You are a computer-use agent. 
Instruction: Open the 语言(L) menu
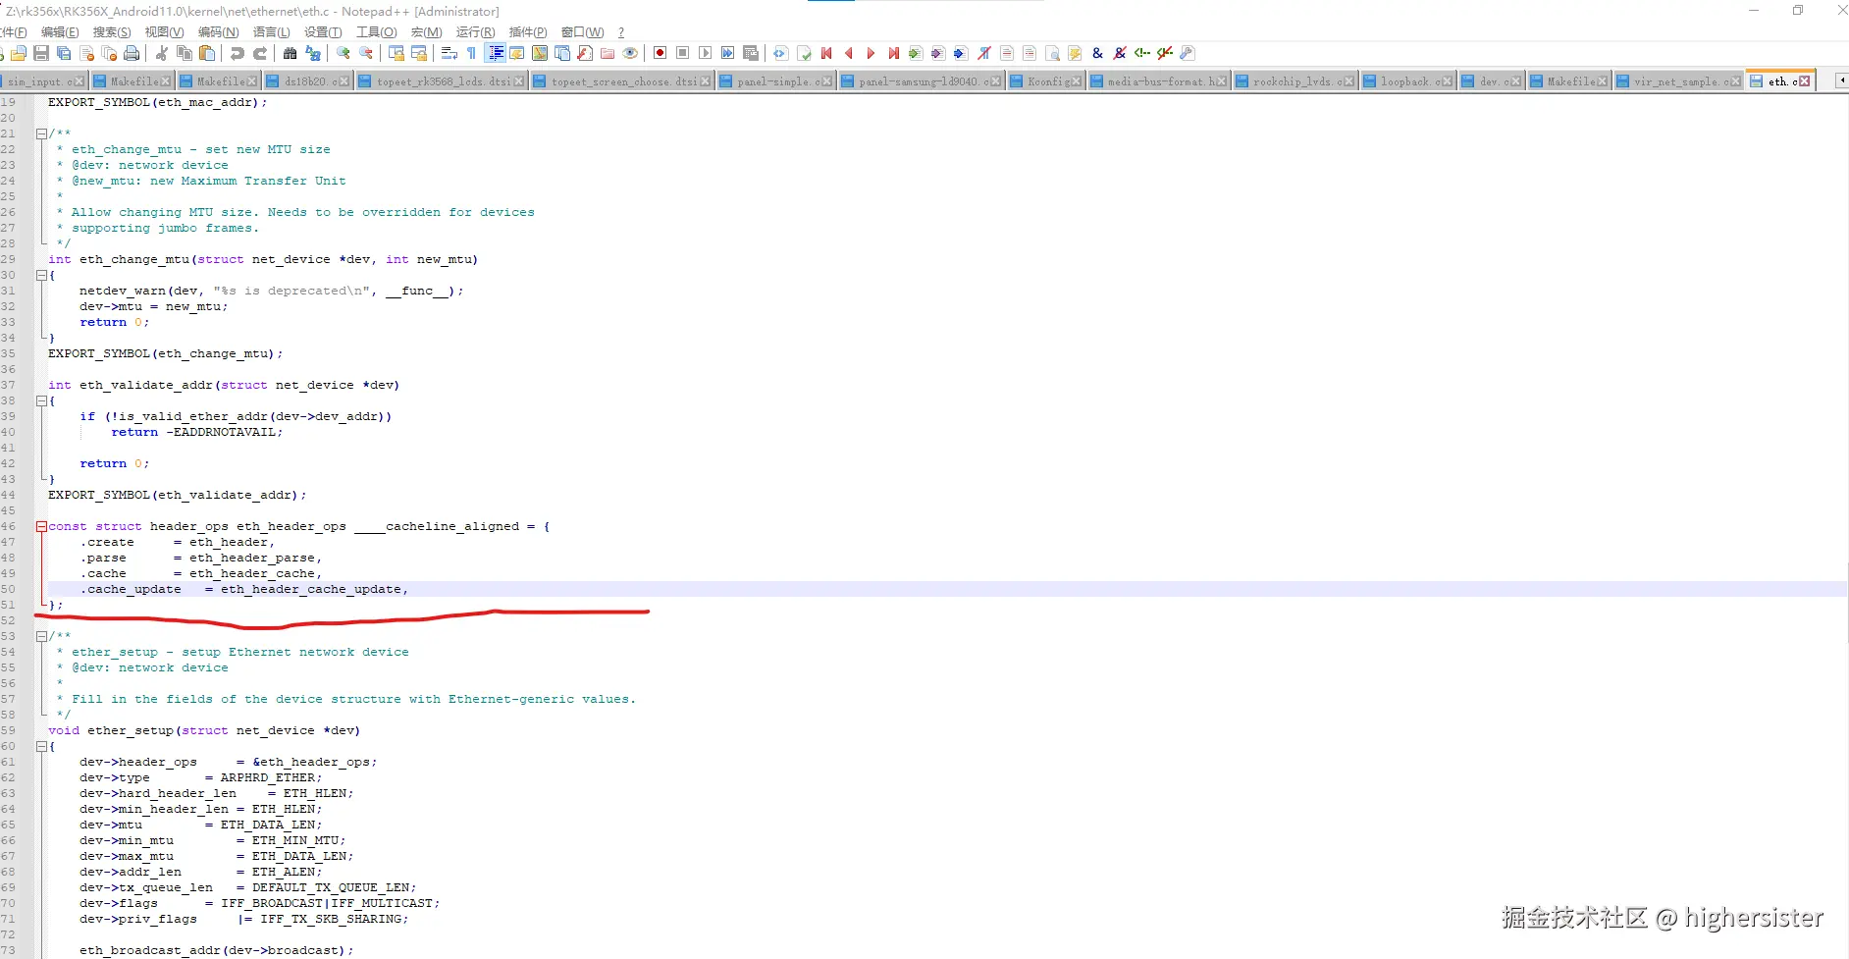pyautogui.click(x=271, y=32)
